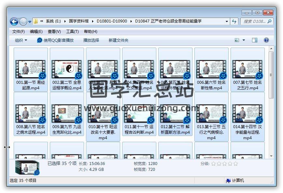
Task: Click the Back navigation arrow button
Action: click(14, 22)
